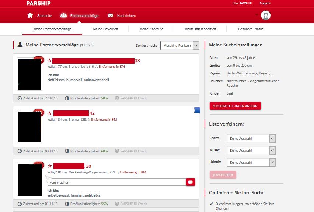Open the profile avatar menu icon

266,15
